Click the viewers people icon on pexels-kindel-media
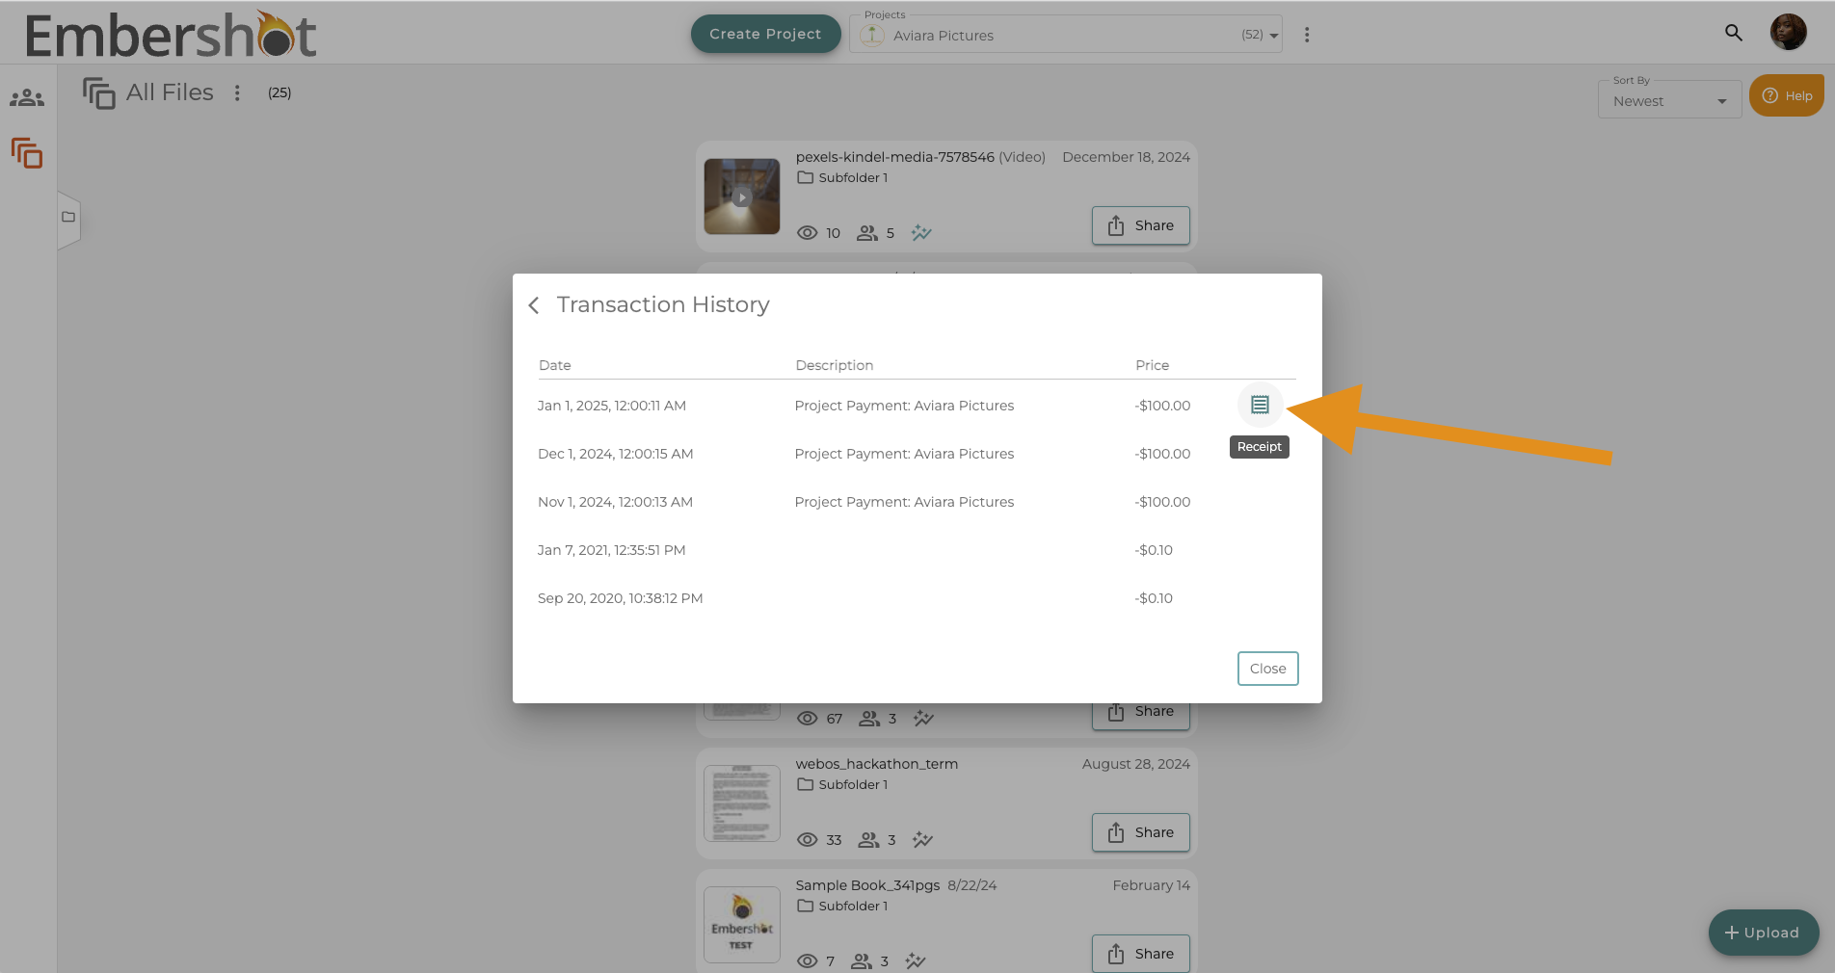Image resolution: width=1835 pixels, height=973 pixels. coord(867,233)
